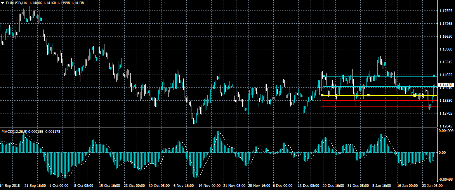Select the middle handle on the yellow line
The height and width of the screenshot is (190, 455).
[x=368, y=95]
